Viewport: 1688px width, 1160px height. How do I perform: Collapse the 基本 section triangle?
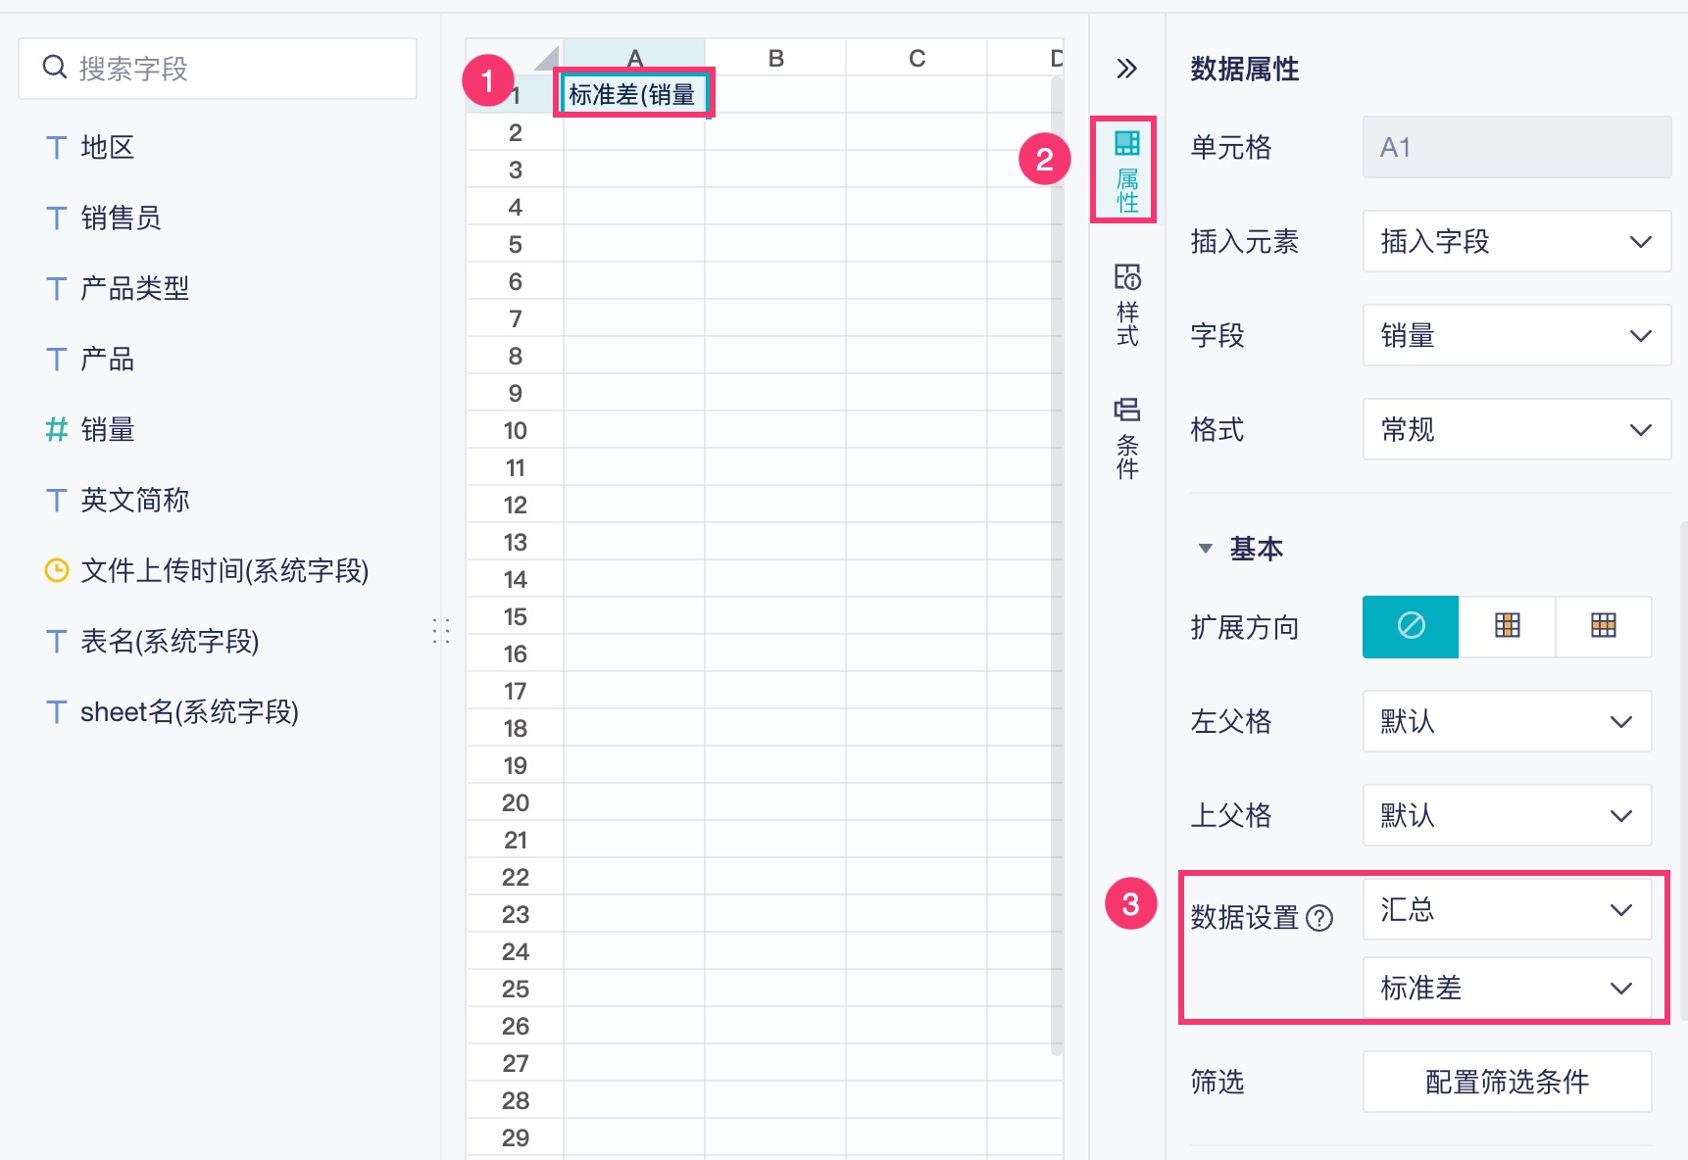1206,549
